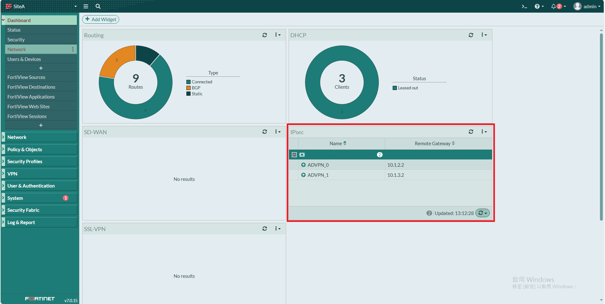Open the Status dashboard
The height and width of the screenshot is (304, 605).
click(41, 30)
